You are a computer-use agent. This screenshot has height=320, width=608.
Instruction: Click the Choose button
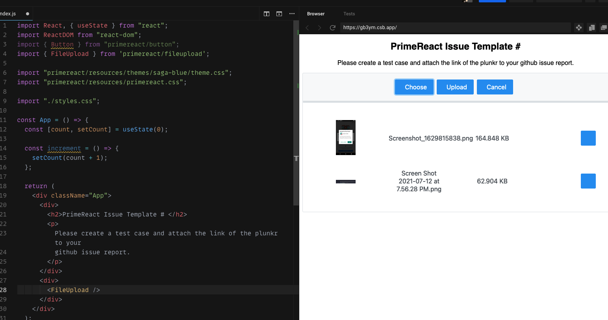click(x=414, y=87)
